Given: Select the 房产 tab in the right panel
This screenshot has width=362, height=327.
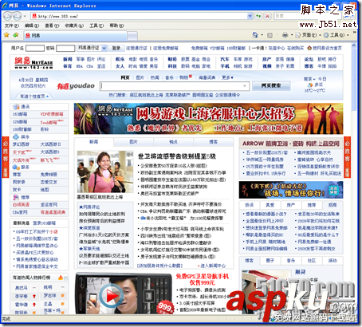Looking at the screenshot, I should [x=291, y=205].
